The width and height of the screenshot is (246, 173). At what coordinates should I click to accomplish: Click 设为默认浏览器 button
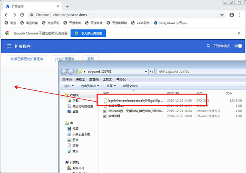(88, 33)
